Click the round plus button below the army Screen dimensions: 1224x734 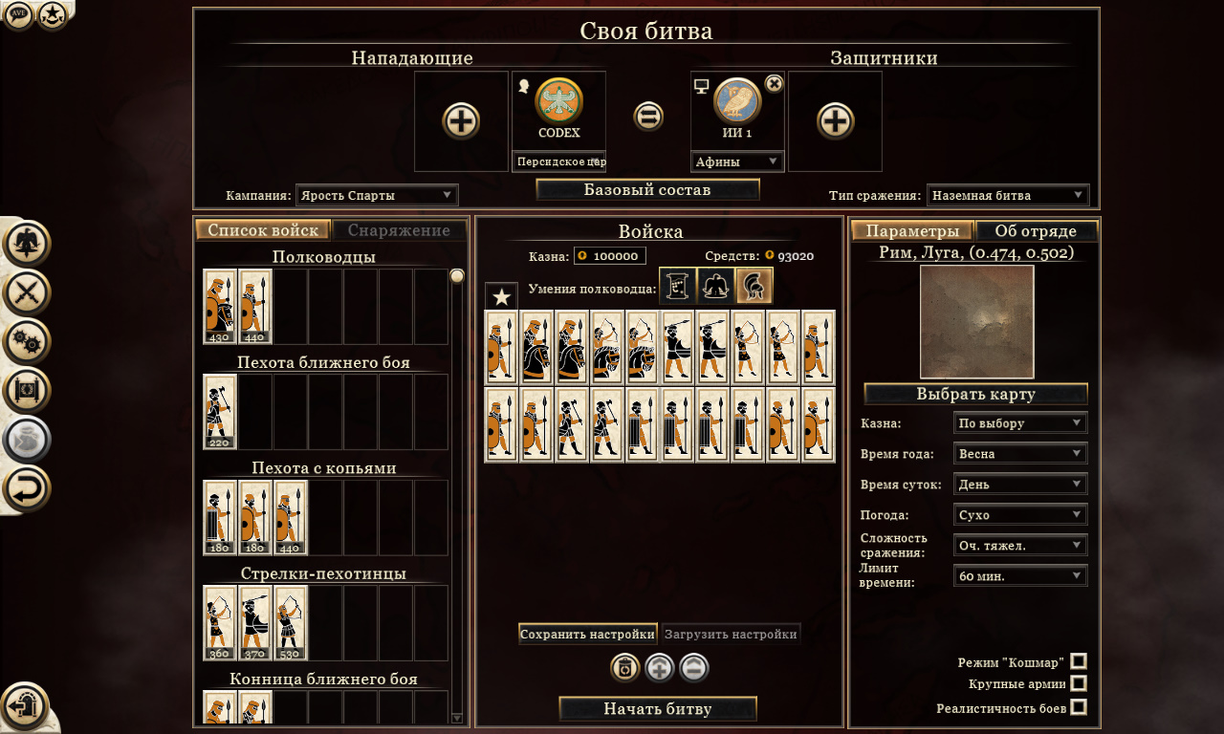(x=660, y=667)
